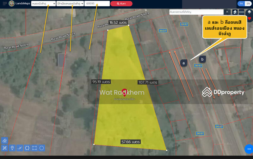Screen dimensions: 253x159
Task: Select the polyline drawing tool
Action: coord(20,148)
